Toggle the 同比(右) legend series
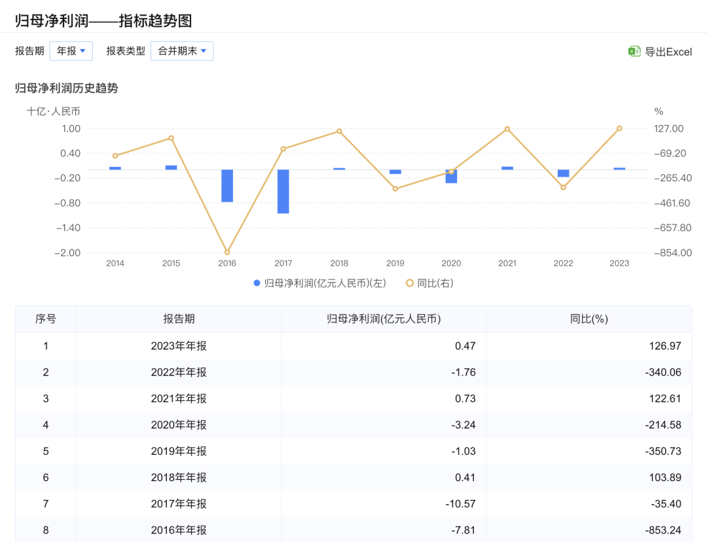This screenshot has height=542, width=707. pos(429,283)
